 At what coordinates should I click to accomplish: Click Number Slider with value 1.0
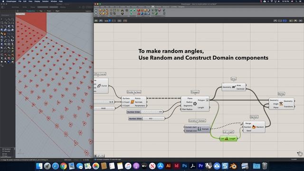pyautogui.click(x=145, y=112)
